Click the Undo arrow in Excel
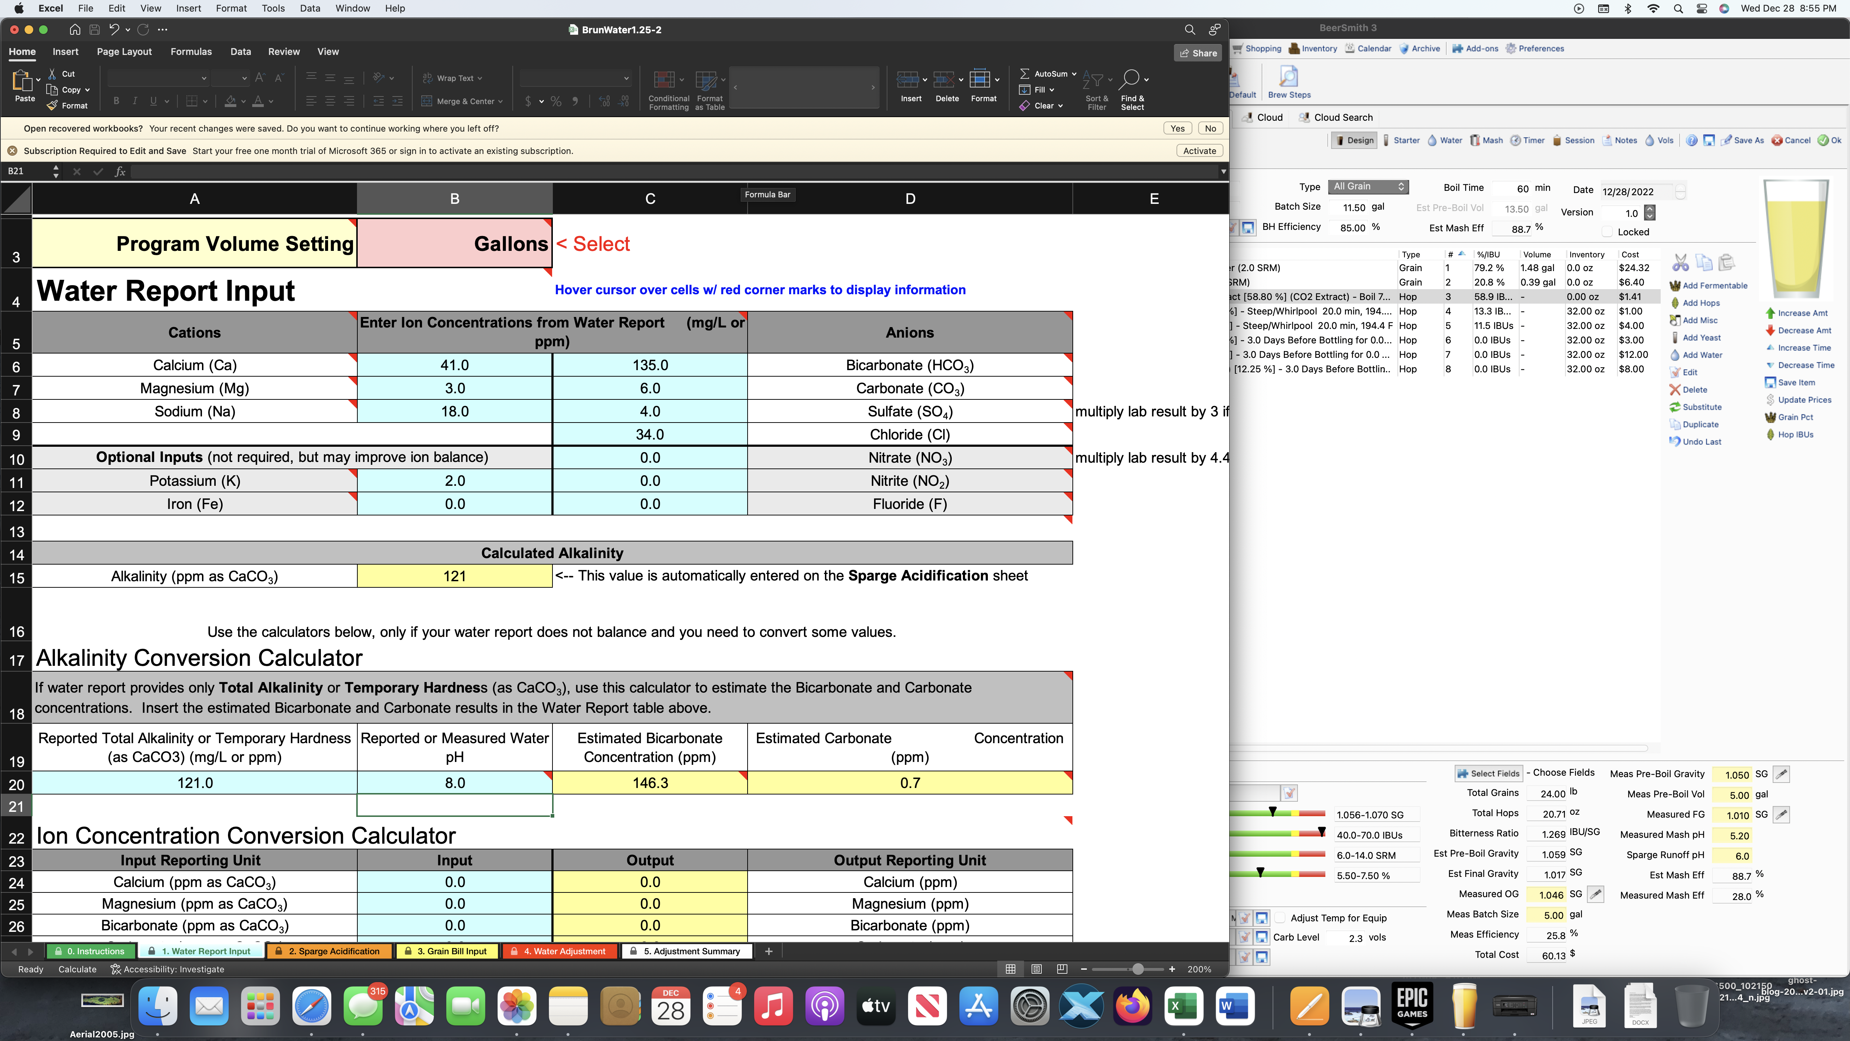Screen dimensions: 1850x1041 tap(114, 29)
